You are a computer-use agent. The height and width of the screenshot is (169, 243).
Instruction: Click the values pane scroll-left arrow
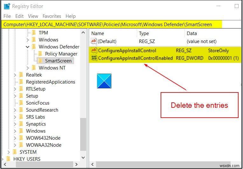point(93,164)
